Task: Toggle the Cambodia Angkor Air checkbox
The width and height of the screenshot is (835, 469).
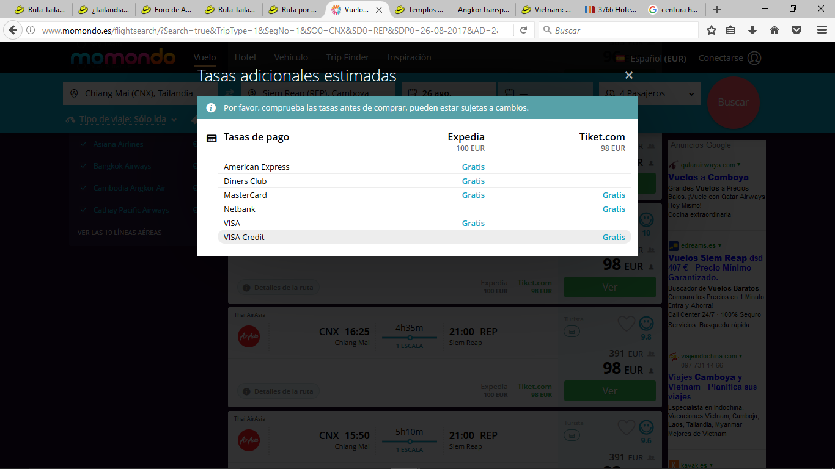Action: click(x=83, y=188)
